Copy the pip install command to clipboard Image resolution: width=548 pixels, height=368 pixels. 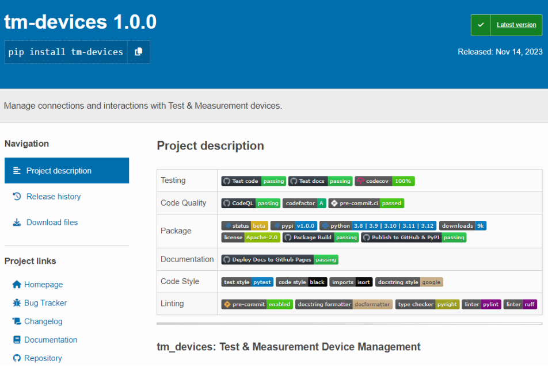(x=139, y=52)
